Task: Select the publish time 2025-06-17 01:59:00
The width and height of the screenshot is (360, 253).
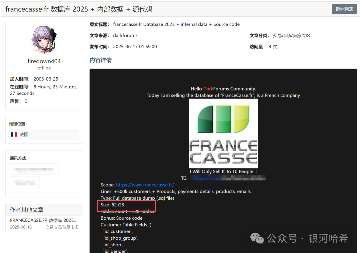Action: (x=135, y=47)
